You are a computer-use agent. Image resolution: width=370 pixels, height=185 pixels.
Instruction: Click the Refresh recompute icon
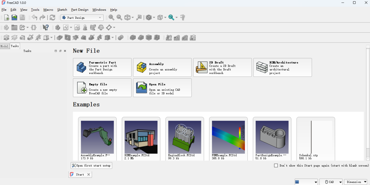point(52,18)
